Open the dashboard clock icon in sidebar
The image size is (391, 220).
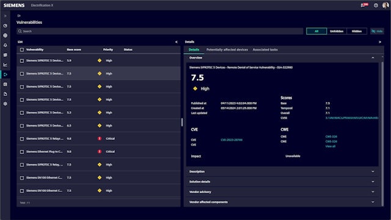[5, 26]
